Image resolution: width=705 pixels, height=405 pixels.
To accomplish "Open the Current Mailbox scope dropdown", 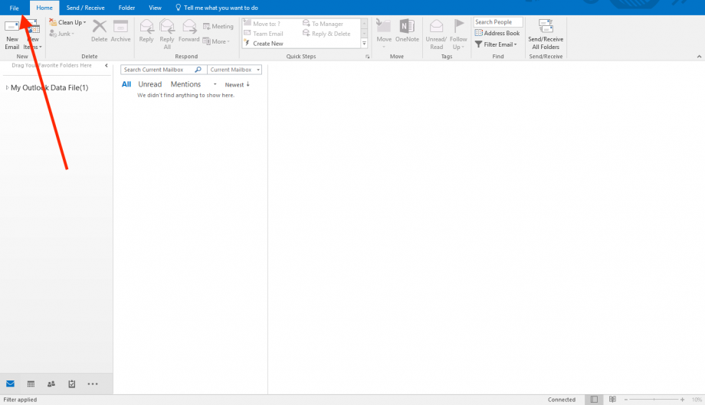I will click(x=234, y=70).
